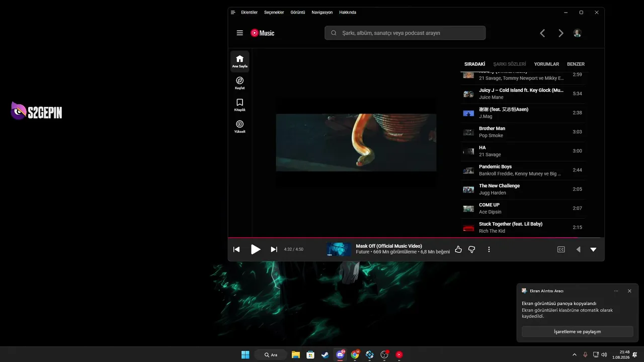Open Google Chrome from the taskbar
The height and width of the screenshot is (362, 644).
(x=355, y=354)
